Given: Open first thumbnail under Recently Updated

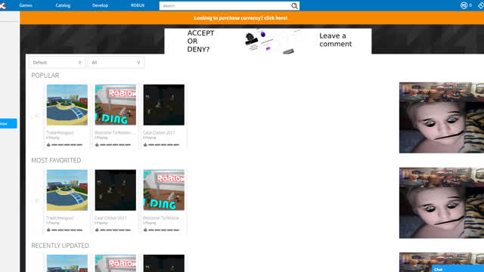Looking at the screenshot, I should tap(67, 264).
